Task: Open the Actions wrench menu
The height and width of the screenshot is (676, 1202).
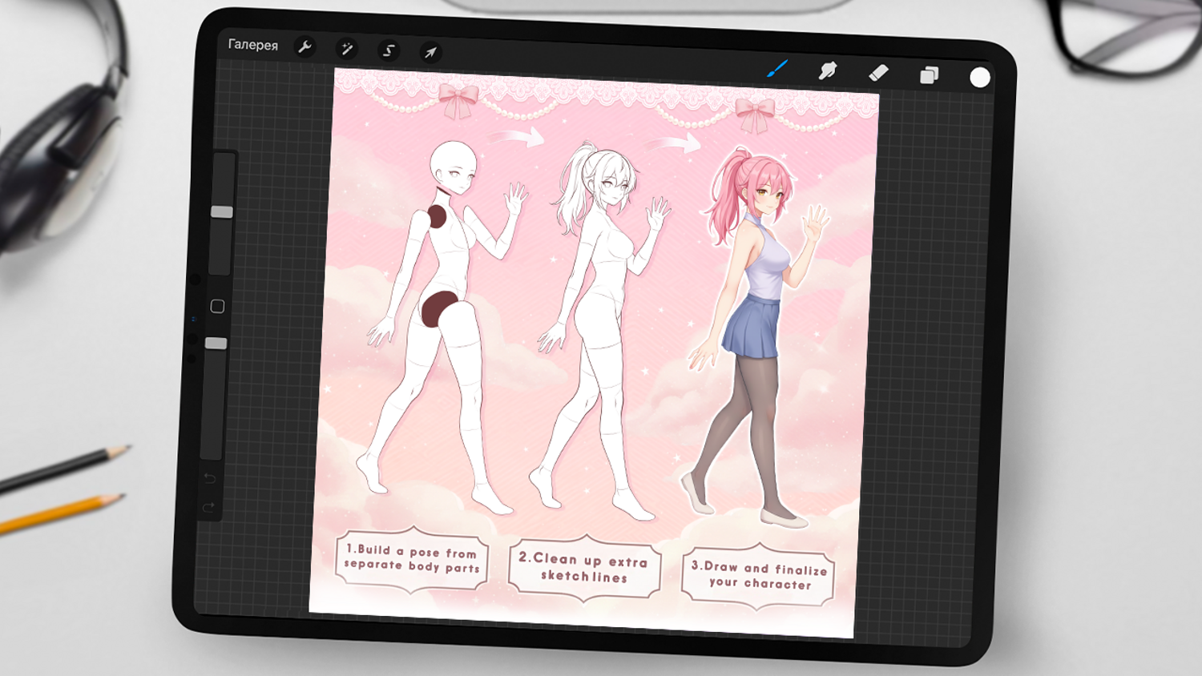Action: point(305,47)
